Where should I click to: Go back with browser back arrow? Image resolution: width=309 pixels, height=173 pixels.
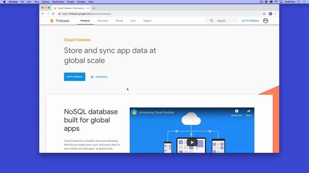coord(43,14)
